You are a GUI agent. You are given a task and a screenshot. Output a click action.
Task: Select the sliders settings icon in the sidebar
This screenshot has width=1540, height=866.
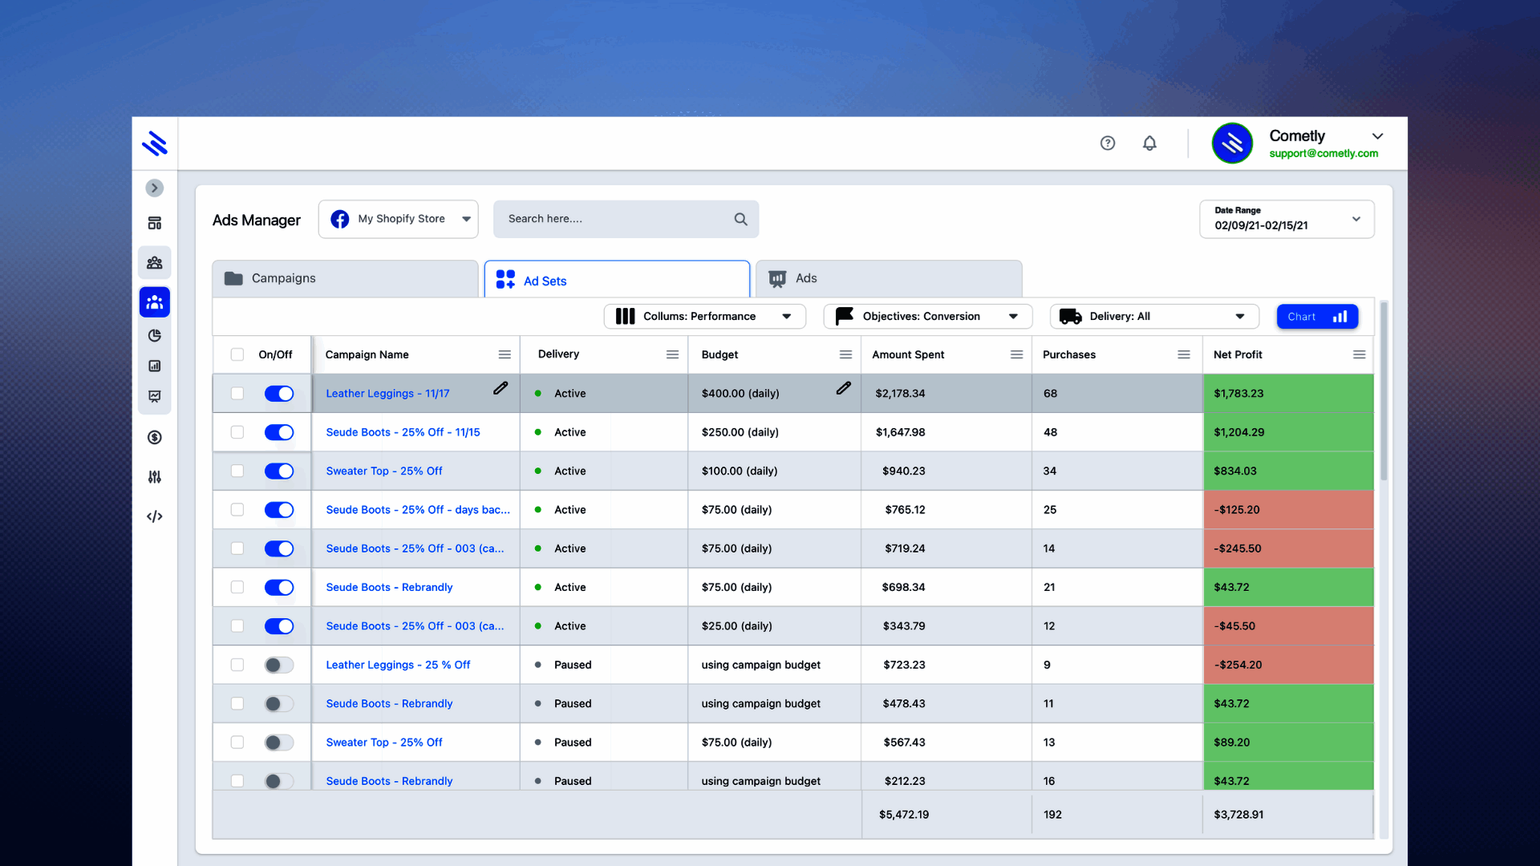(154, 477)
